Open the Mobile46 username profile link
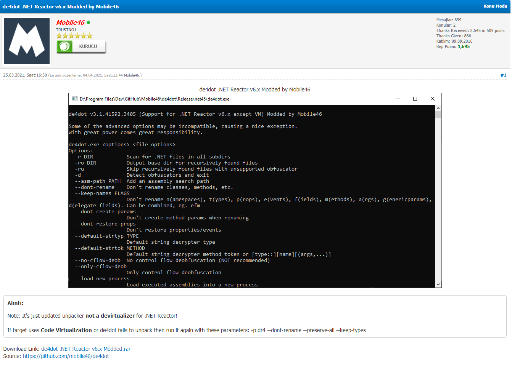The width and height of the screenshot is (512, 366). click(x=70, y=22)
